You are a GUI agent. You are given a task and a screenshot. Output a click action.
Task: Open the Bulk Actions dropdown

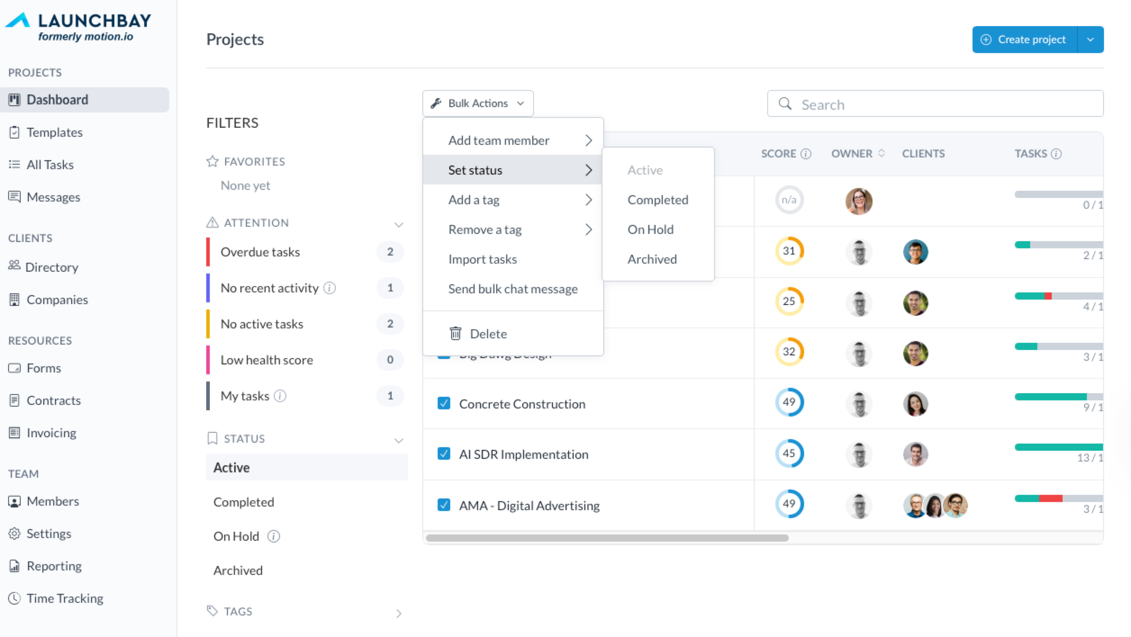(x=477, y=103)
